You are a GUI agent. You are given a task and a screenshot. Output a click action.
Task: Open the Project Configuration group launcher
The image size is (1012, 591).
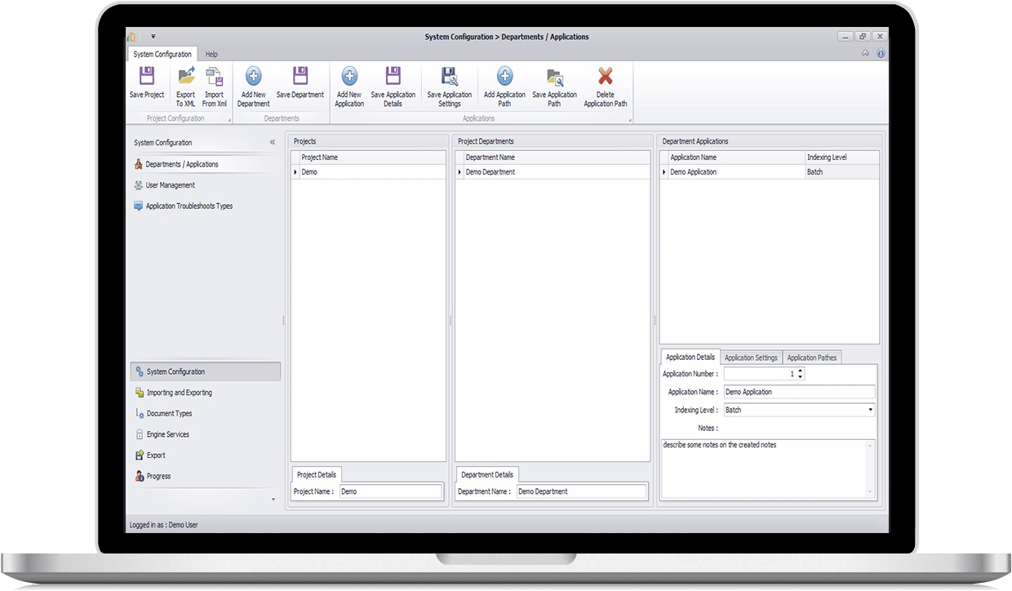(229, 121)
